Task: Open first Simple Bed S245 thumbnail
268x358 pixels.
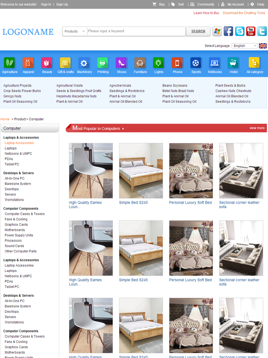Action: [141, 171]
